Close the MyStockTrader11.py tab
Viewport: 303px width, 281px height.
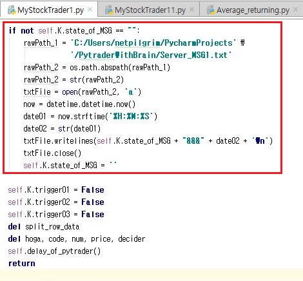tap(192, 10)
